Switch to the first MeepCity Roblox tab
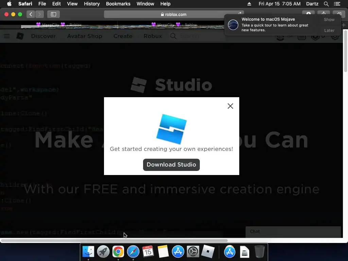This screenshot has height=261, width=348. tap(59, 25)
